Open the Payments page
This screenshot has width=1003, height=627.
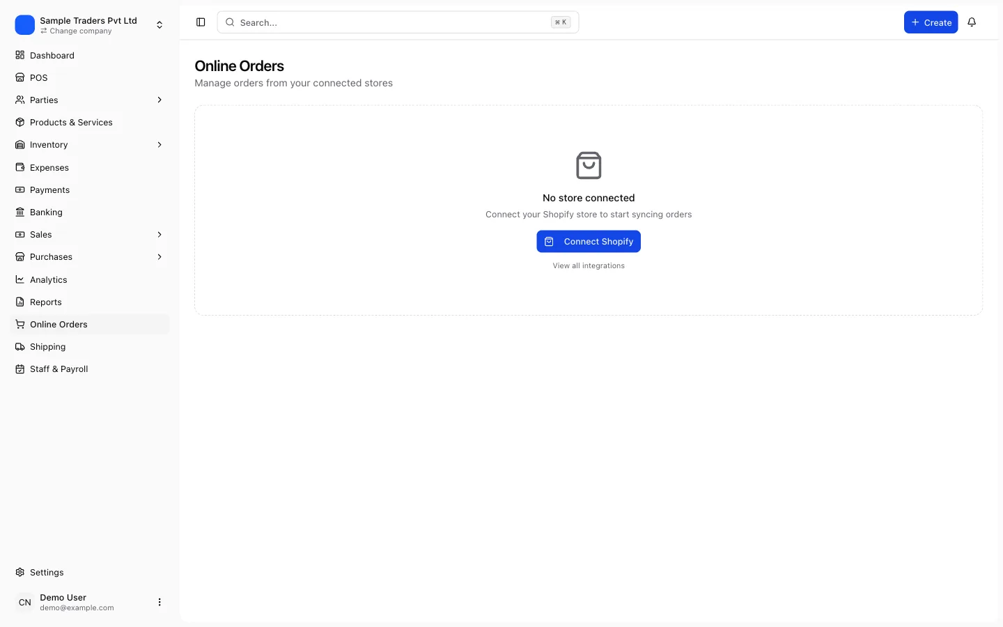point(91,189)
